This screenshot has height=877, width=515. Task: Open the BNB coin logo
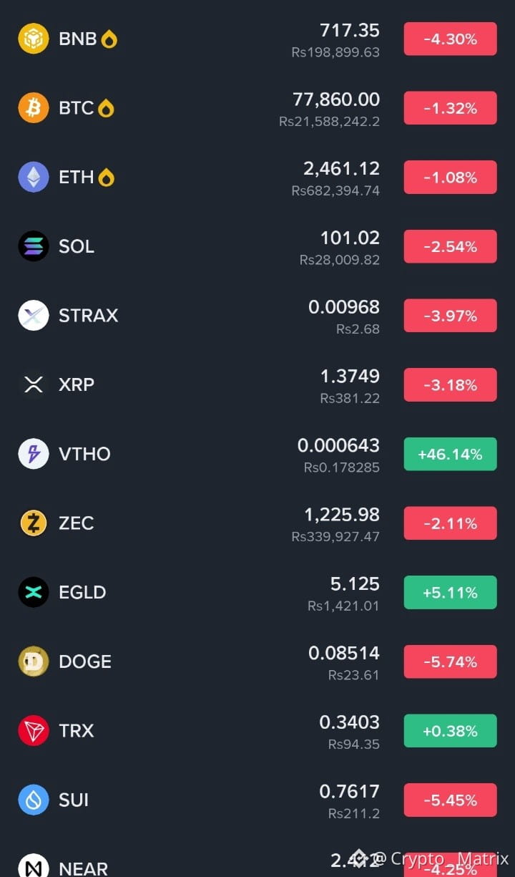pos(34,39)
